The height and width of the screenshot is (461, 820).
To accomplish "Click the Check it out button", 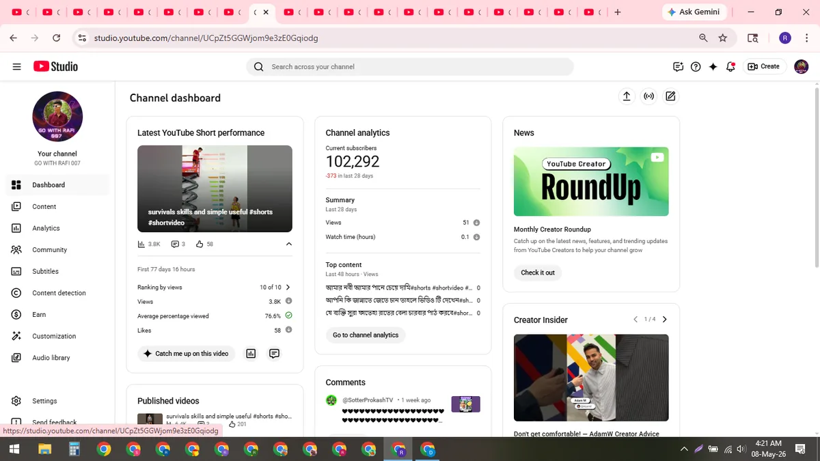I will (x=538, y=273).
